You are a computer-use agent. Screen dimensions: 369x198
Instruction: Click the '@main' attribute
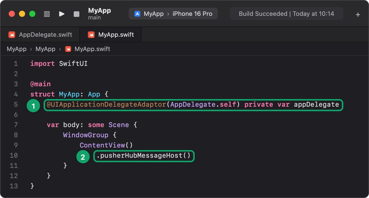coord(40,84)
